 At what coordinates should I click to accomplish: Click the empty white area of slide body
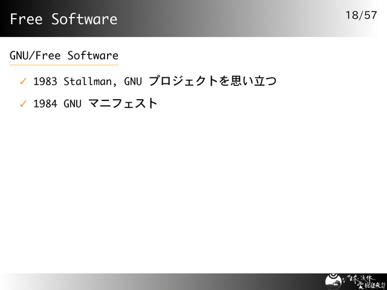193,193
